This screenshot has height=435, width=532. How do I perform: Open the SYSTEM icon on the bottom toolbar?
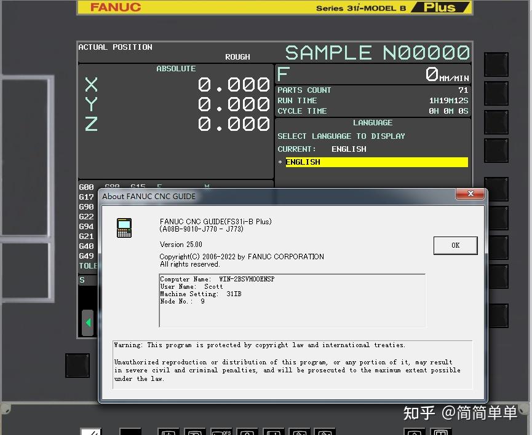tap(247, 431)
